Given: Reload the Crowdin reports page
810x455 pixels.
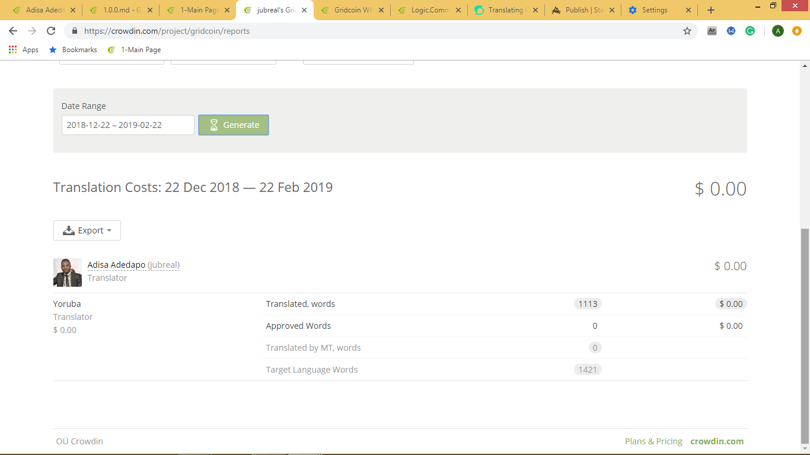Looking at the screenshot, I should 51,31.
